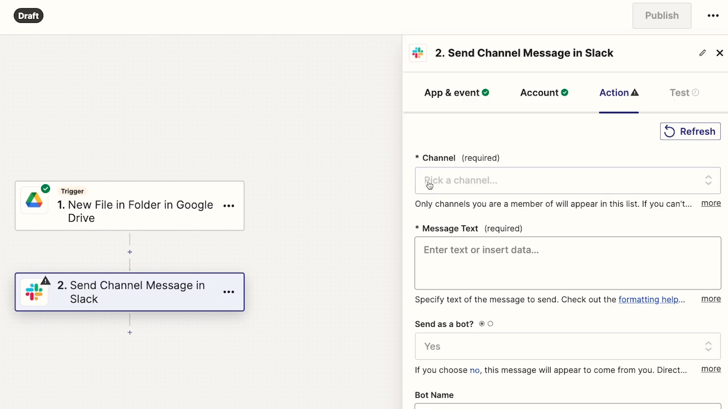Expand more for Message Text help
Viewport: 728px width, 409px height.
[711, 299]
